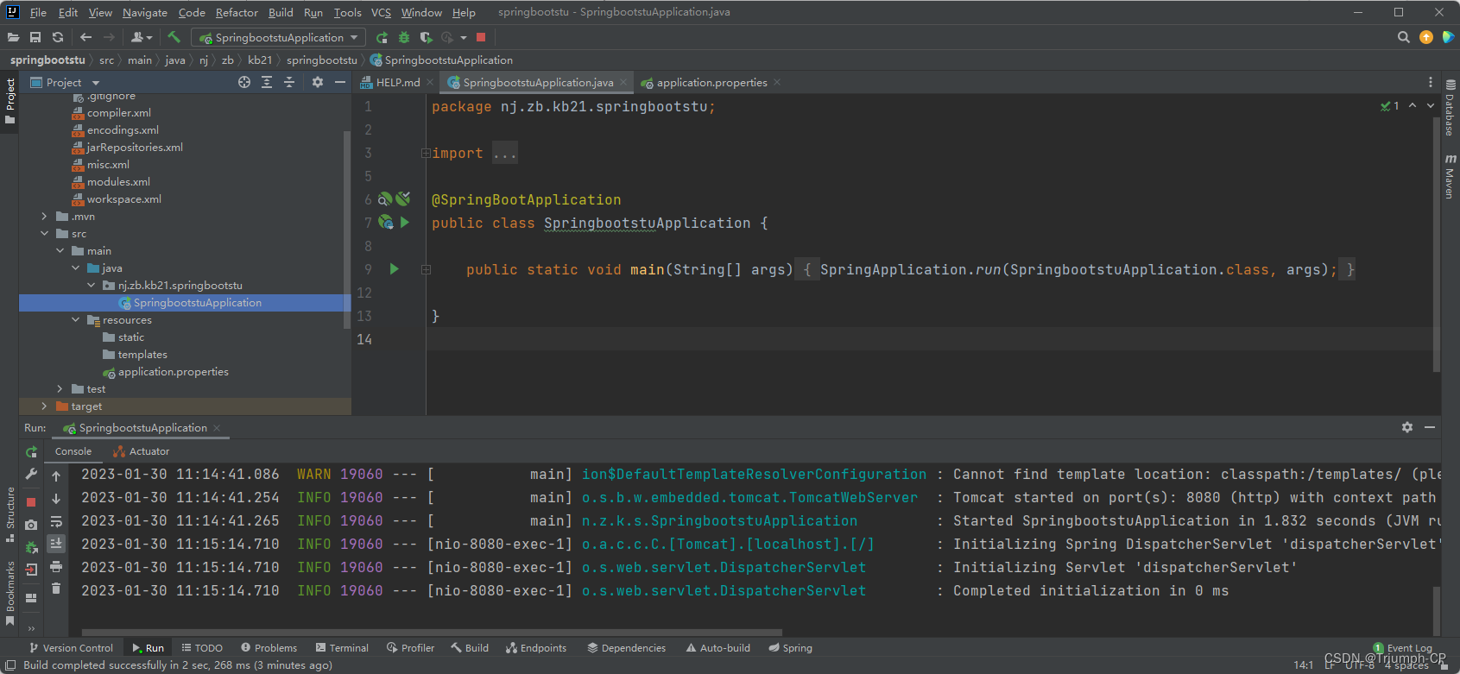Click the Open folder toolbar icon
This screenshot has width=1460, height=674.
(13, 37)
